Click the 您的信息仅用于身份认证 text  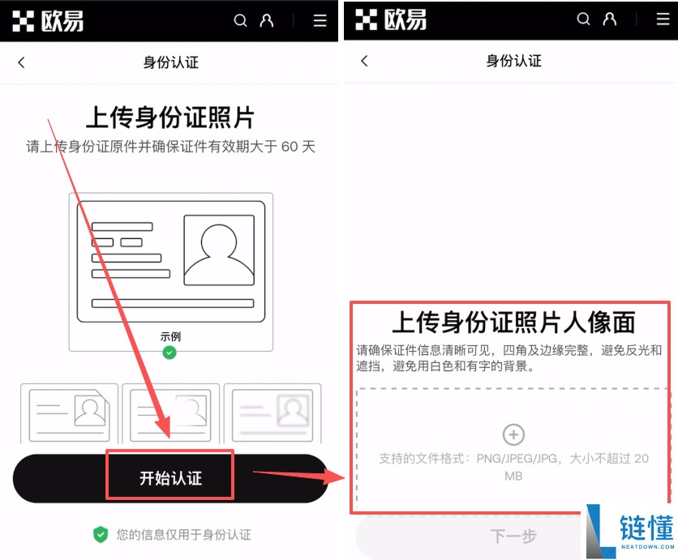click(184, 535)
